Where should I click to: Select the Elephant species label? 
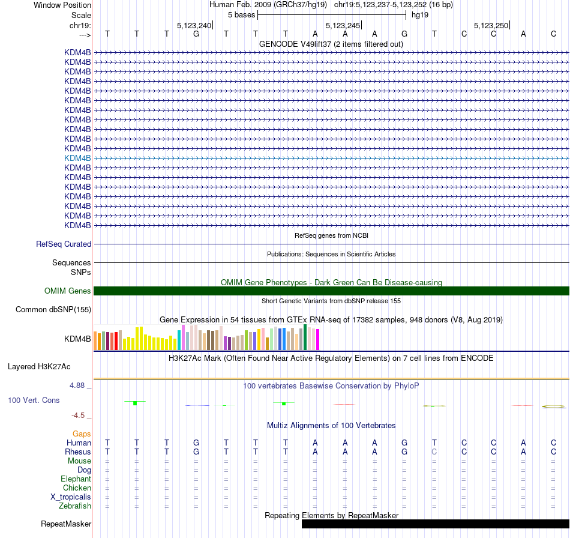[76, 479]
